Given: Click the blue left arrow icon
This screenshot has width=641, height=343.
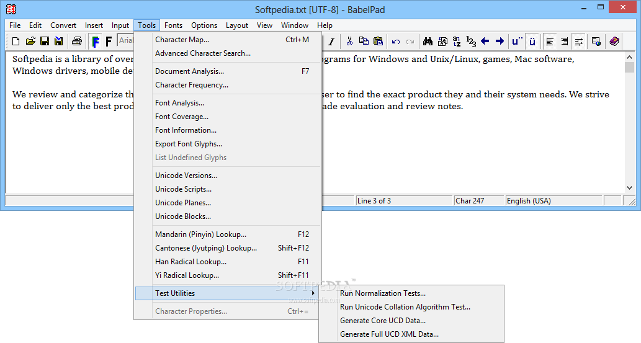Looking at the screenshot, I should (485, 42).
